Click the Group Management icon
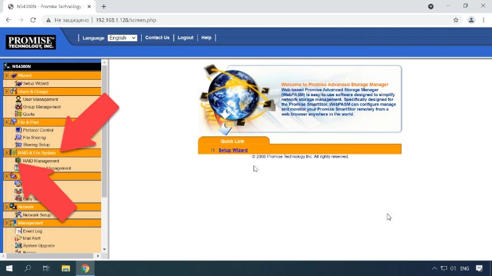492x276 pixels. coord(18,107)
